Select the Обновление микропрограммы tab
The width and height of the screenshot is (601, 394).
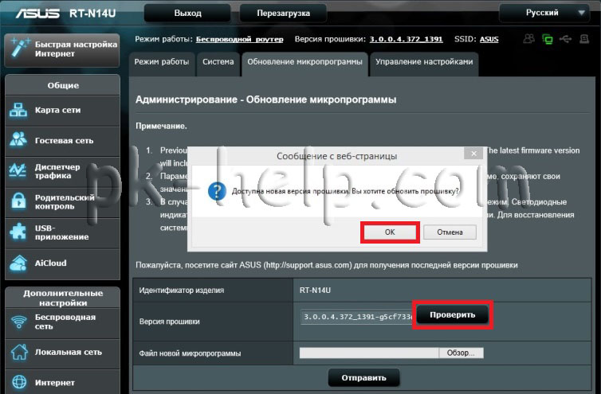(x=304, y=64)
